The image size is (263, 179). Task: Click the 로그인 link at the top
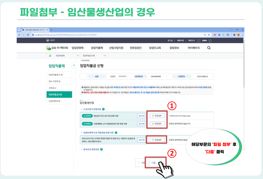pyautogui.click(x=171, y=40)
